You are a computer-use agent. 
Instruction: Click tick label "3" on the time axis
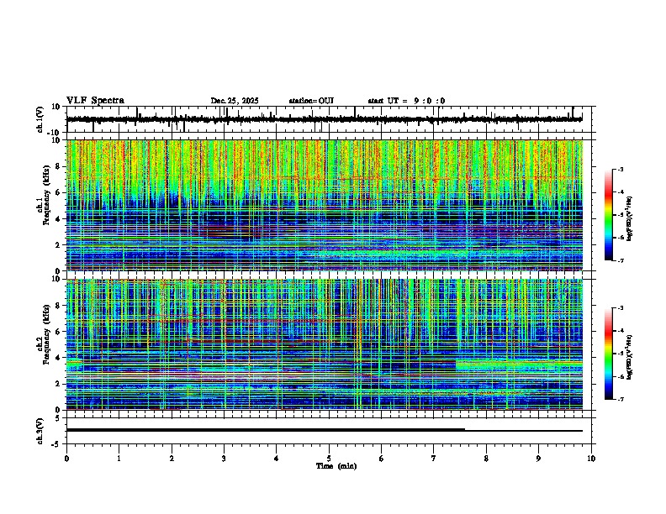[224, 459]
